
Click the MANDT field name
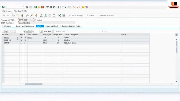[6, 37]
